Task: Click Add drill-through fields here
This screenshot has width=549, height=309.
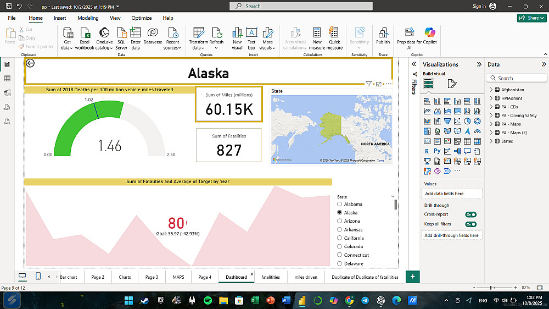Action: pyautogui.click(x=452, y=235)
